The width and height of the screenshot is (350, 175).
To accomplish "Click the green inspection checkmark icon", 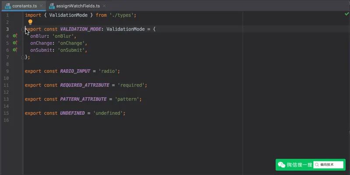I will [x=346, y=14].
